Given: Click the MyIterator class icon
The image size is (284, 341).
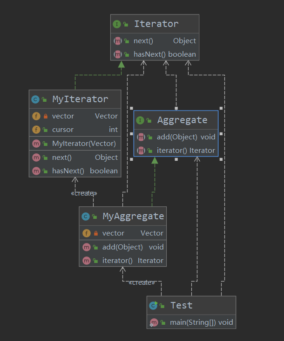Looking at the screenshot, I should tap(35, 99).
